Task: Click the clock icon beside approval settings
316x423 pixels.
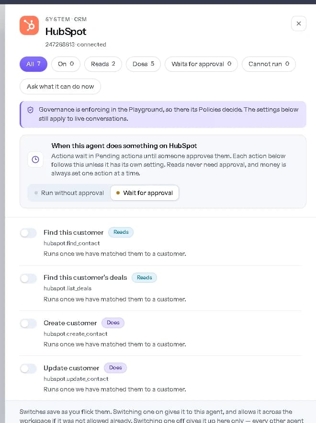Action: tap(35, 160)
